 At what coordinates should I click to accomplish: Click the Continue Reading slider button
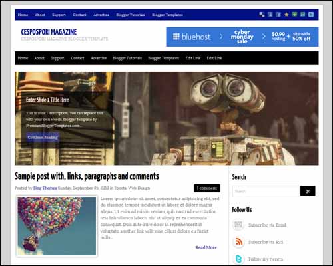(x=43, y=137)
